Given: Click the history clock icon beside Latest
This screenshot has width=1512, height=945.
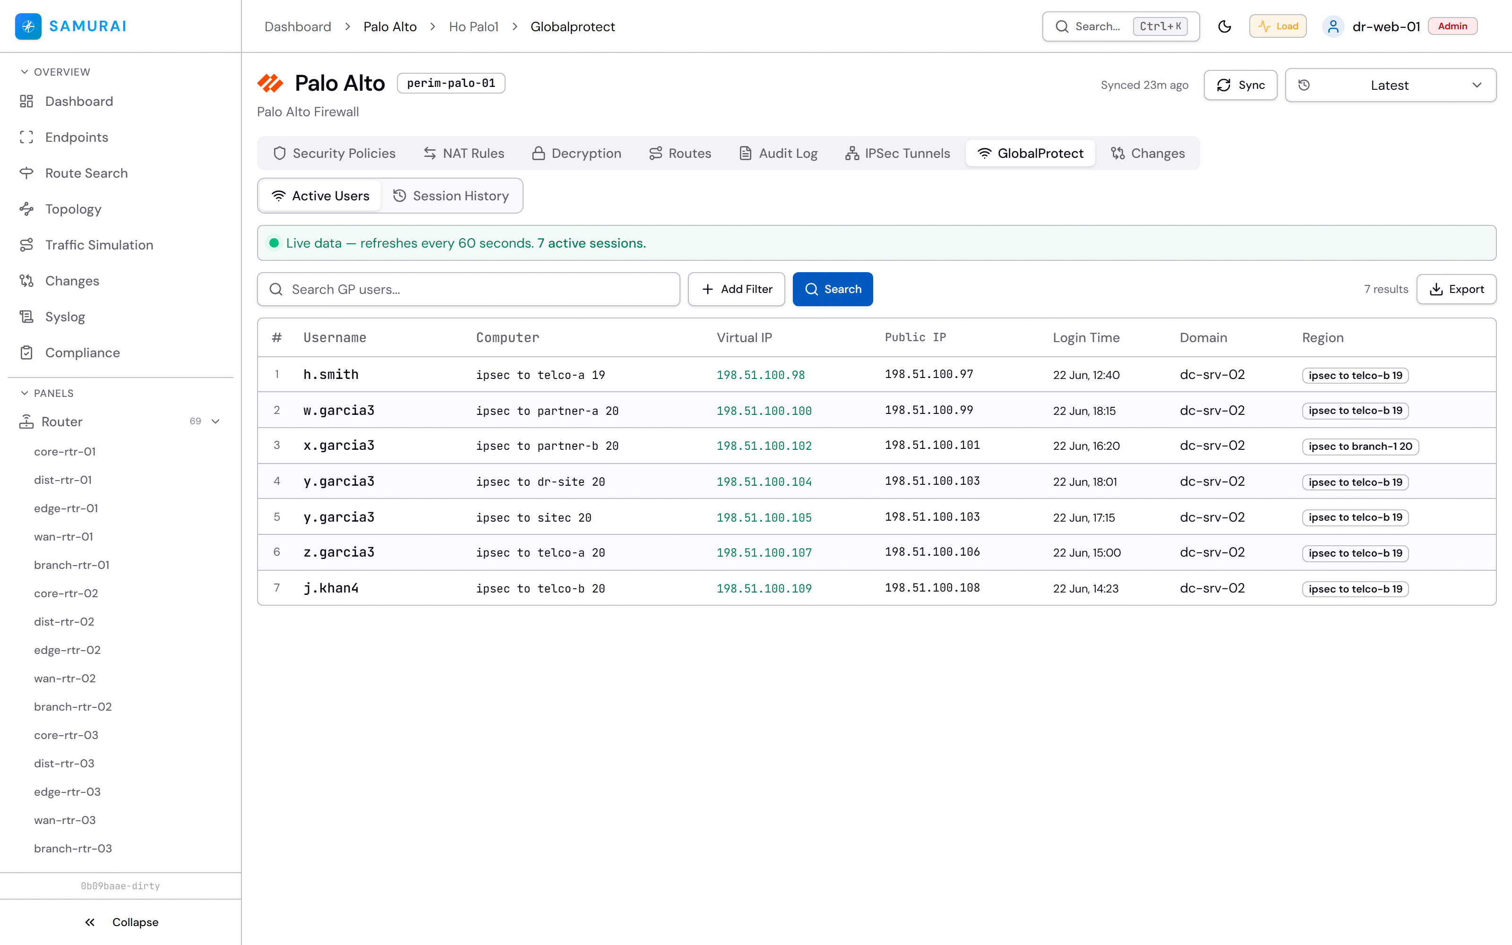Looking at the screenshot, I should pos(1304,85).
